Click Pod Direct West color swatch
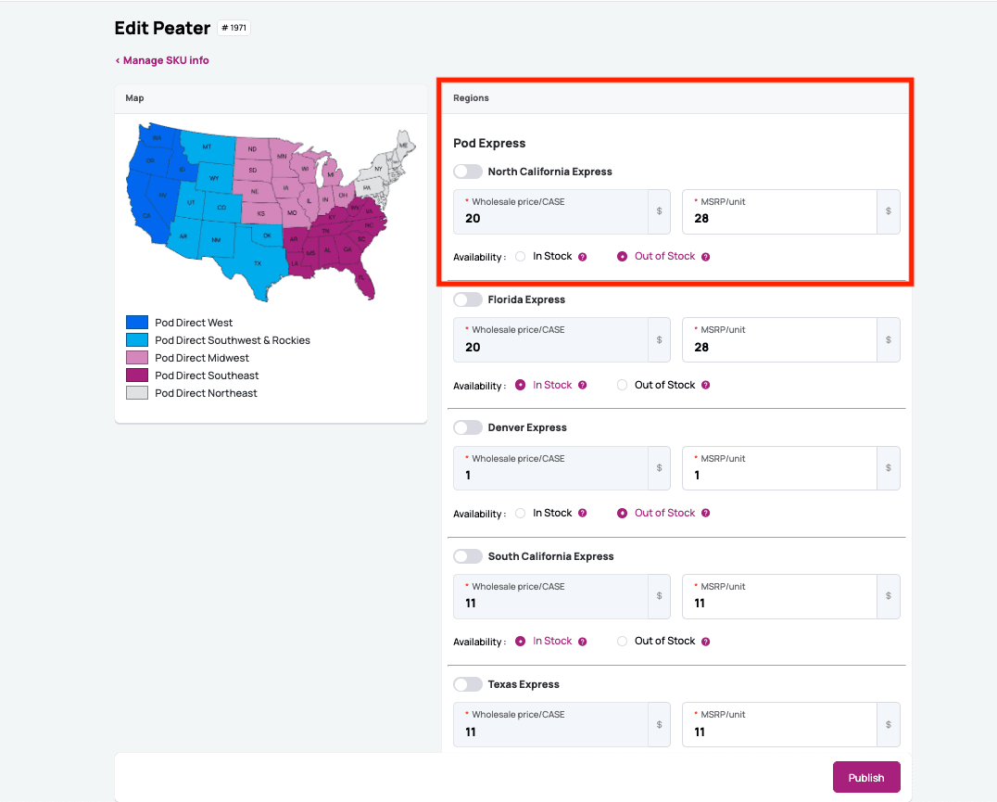This screenshot has width=997, height=802. 137,323
